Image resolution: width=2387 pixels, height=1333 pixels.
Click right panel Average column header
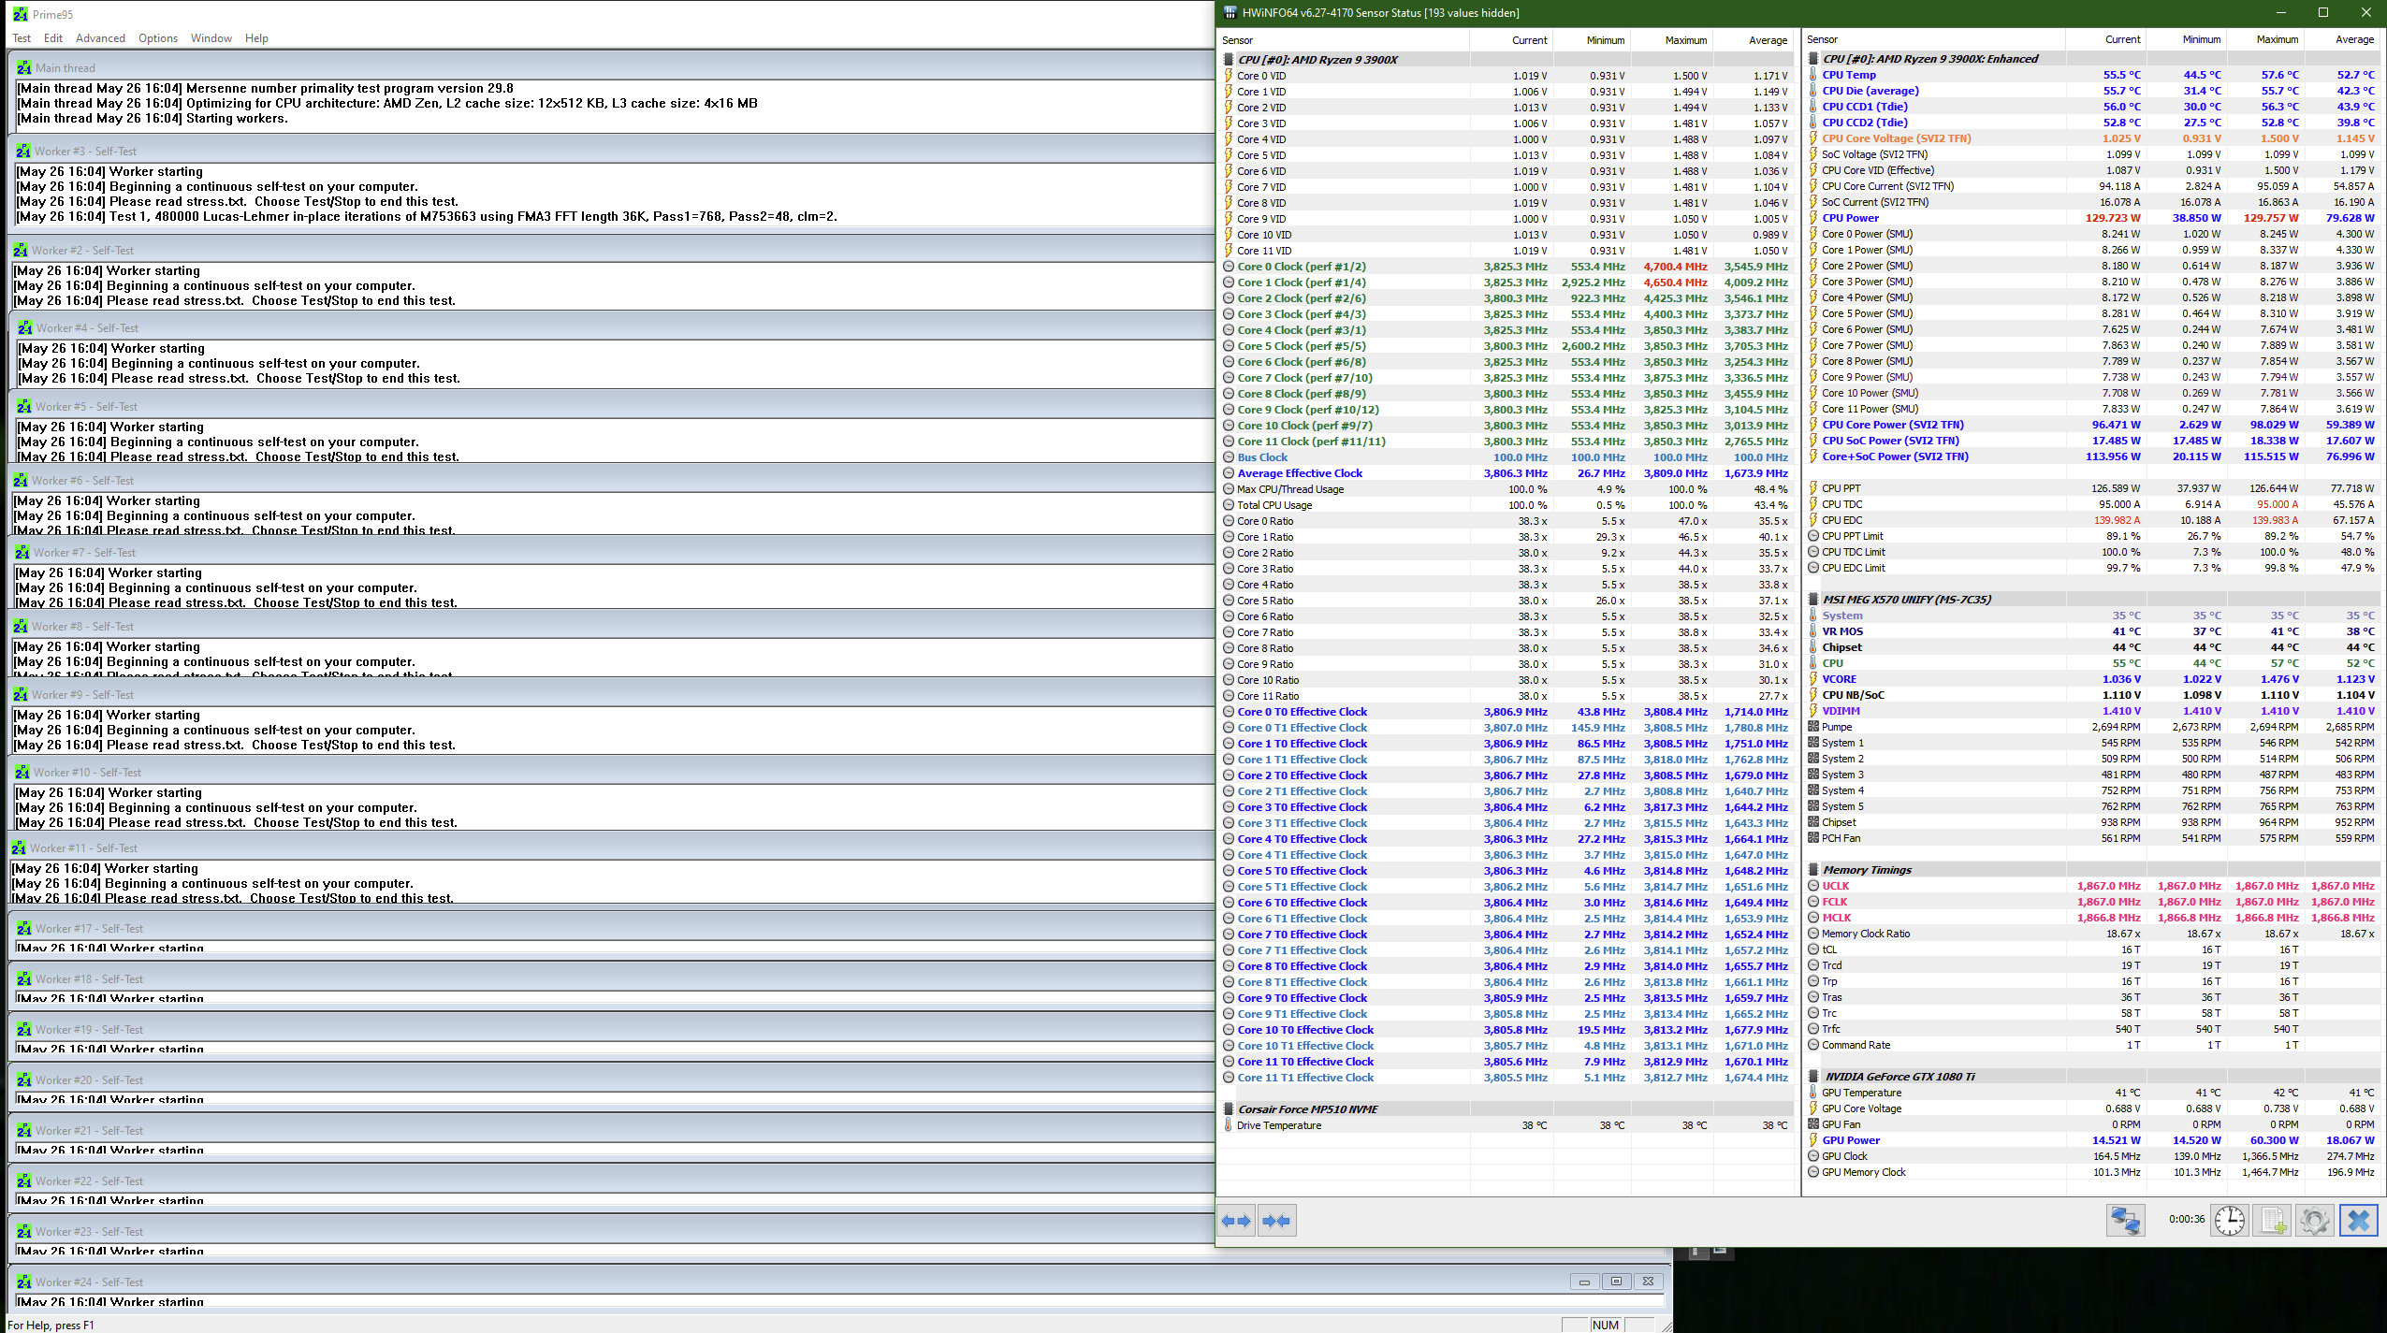(x=2354, y=39)
